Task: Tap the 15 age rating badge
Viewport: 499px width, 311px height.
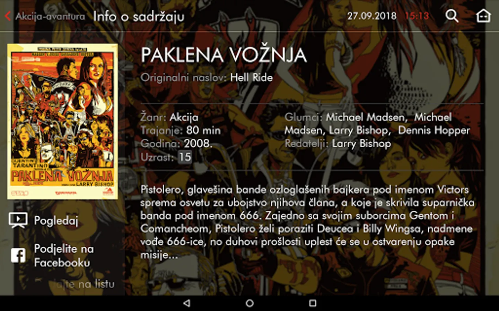Action: click(185, 157)
